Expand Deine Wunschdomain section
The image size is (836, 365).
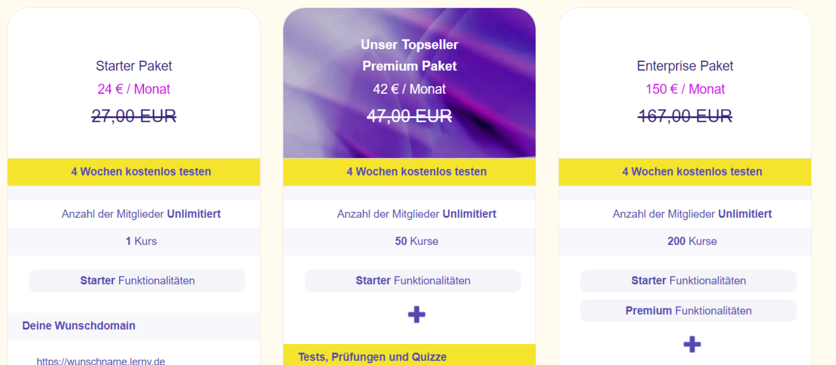134,326
